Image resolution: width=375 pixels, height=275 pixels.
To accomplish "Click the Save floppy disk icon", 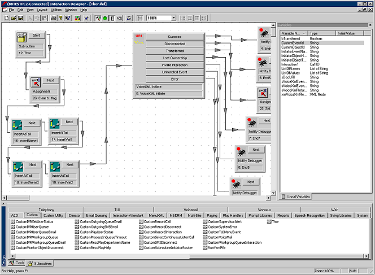I will [x=20, y=18].
